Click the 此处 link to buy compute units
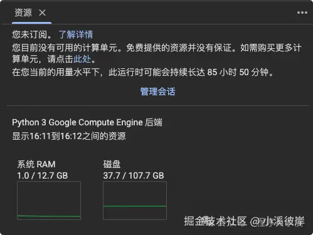The image size is (313, 235). [82, 59]
